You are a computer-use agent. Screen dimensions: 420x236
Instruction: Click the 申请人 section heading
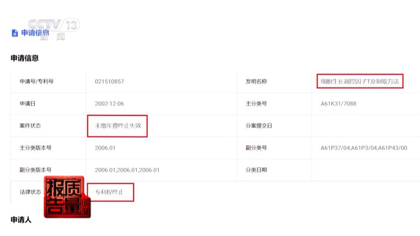(21, 220)
